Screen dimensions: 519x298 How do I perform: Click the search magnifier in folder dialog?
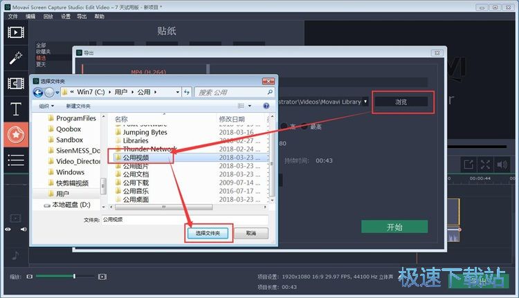coord(270,92)
